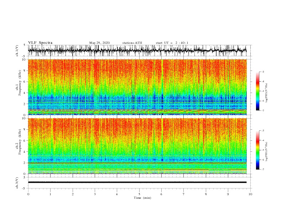Click the time axis tick '4'

point(117,194)
